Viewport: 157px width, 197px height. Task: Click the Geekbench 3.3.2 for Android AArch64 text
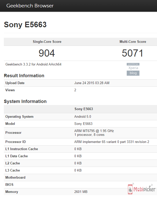33,64
